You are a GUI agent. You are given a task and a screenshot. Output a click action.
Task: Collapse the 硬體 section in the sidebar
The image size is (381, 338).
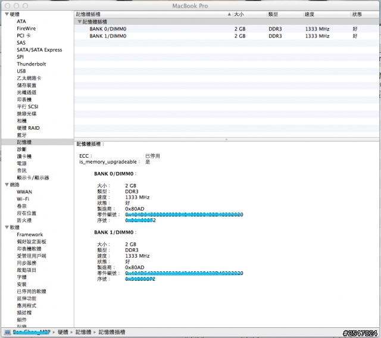7,14
